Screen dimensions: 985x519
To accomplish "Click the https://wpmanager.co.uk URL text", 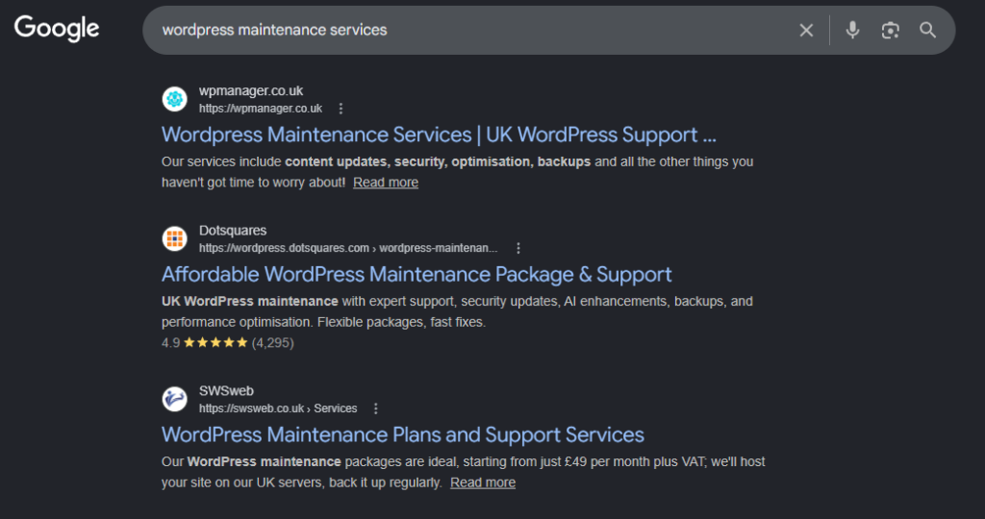I will (x=261, y=109).
